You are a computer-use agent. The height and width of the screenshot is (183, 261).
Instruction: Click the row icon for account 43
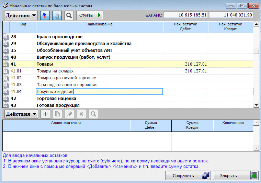[6, 105]
